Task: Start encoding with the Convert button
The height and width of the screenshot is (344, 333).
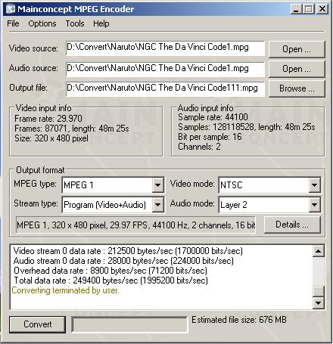Action: [x=37, y=324]
